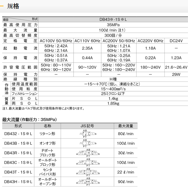Click the JIS記号 column header

(87, 126)
